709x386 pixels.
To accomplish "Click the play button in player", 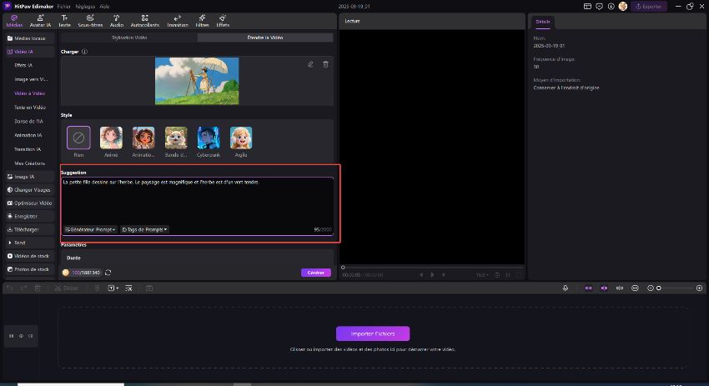I will pos(432,275).
